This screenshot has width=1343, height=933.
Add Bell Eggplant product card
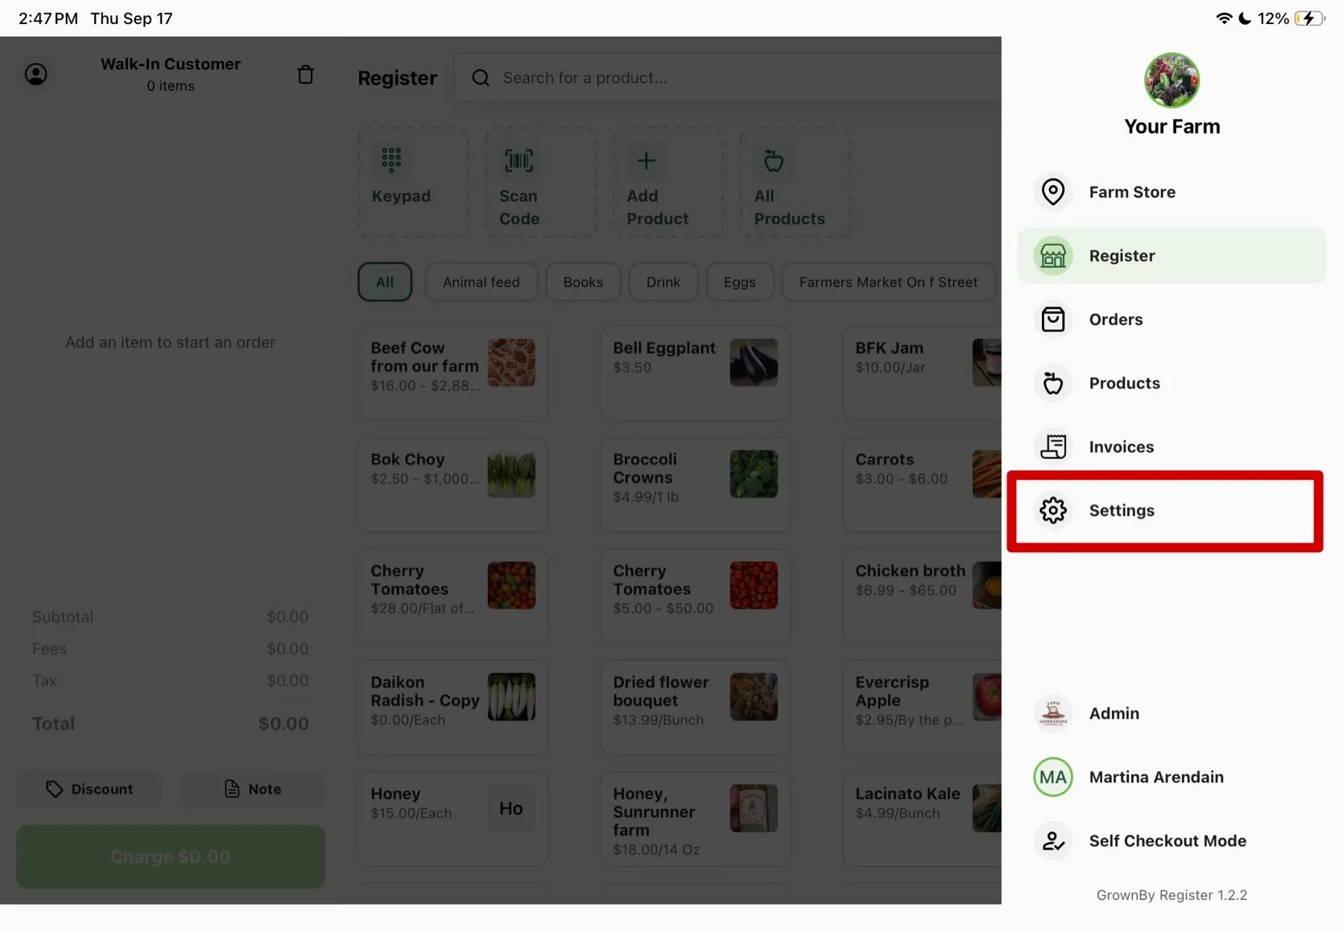click(x=695, y=373)
